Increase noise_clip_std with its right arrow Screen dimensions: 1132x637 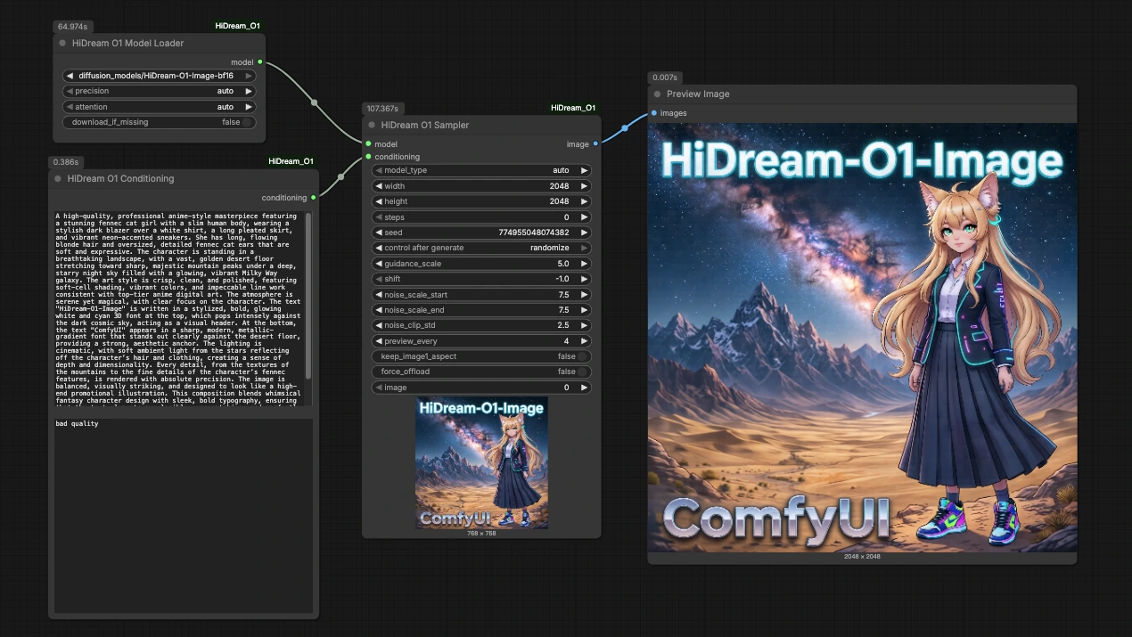pos(585,325)
